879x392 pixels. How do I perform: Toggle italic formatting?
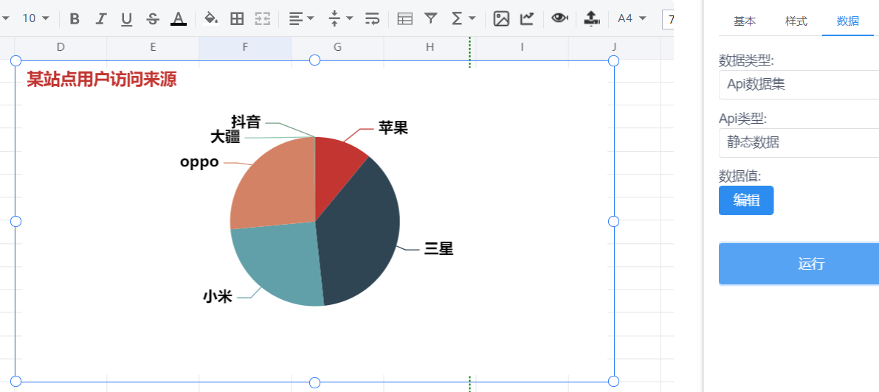pyautogui.click(x=100, y=19)
